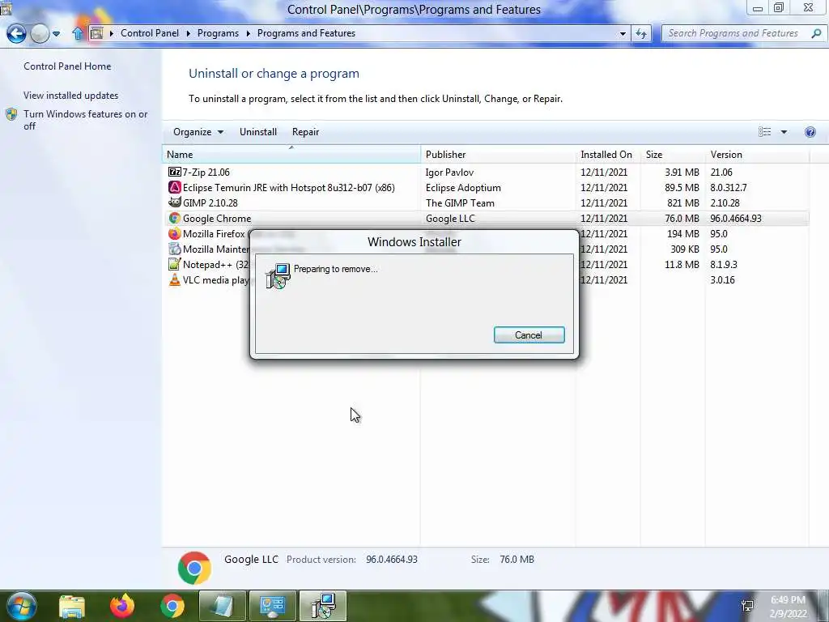Click the GIMP program icon
829x622 pixels.
[175, 202]
